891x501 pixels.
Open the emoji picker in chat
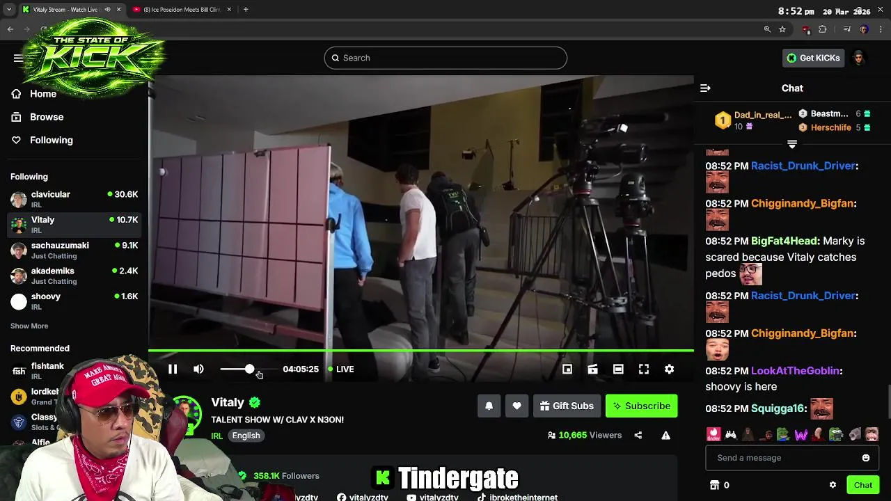coord(866,458)
